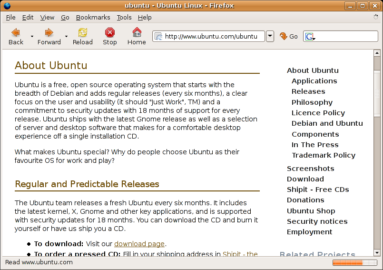Viewport: 383px width, 270px height.
Task: Follow the 'download page' link
Action: [x=139, y=244]
